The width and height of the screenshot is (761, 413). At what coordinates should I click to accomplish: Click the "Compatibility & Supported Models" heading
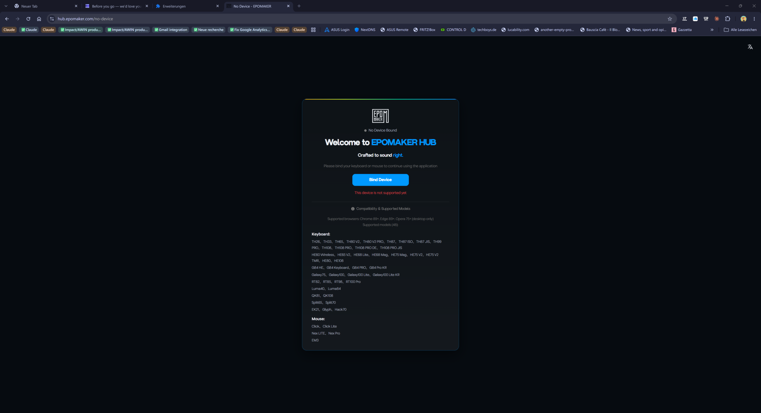tap(383, 209)
